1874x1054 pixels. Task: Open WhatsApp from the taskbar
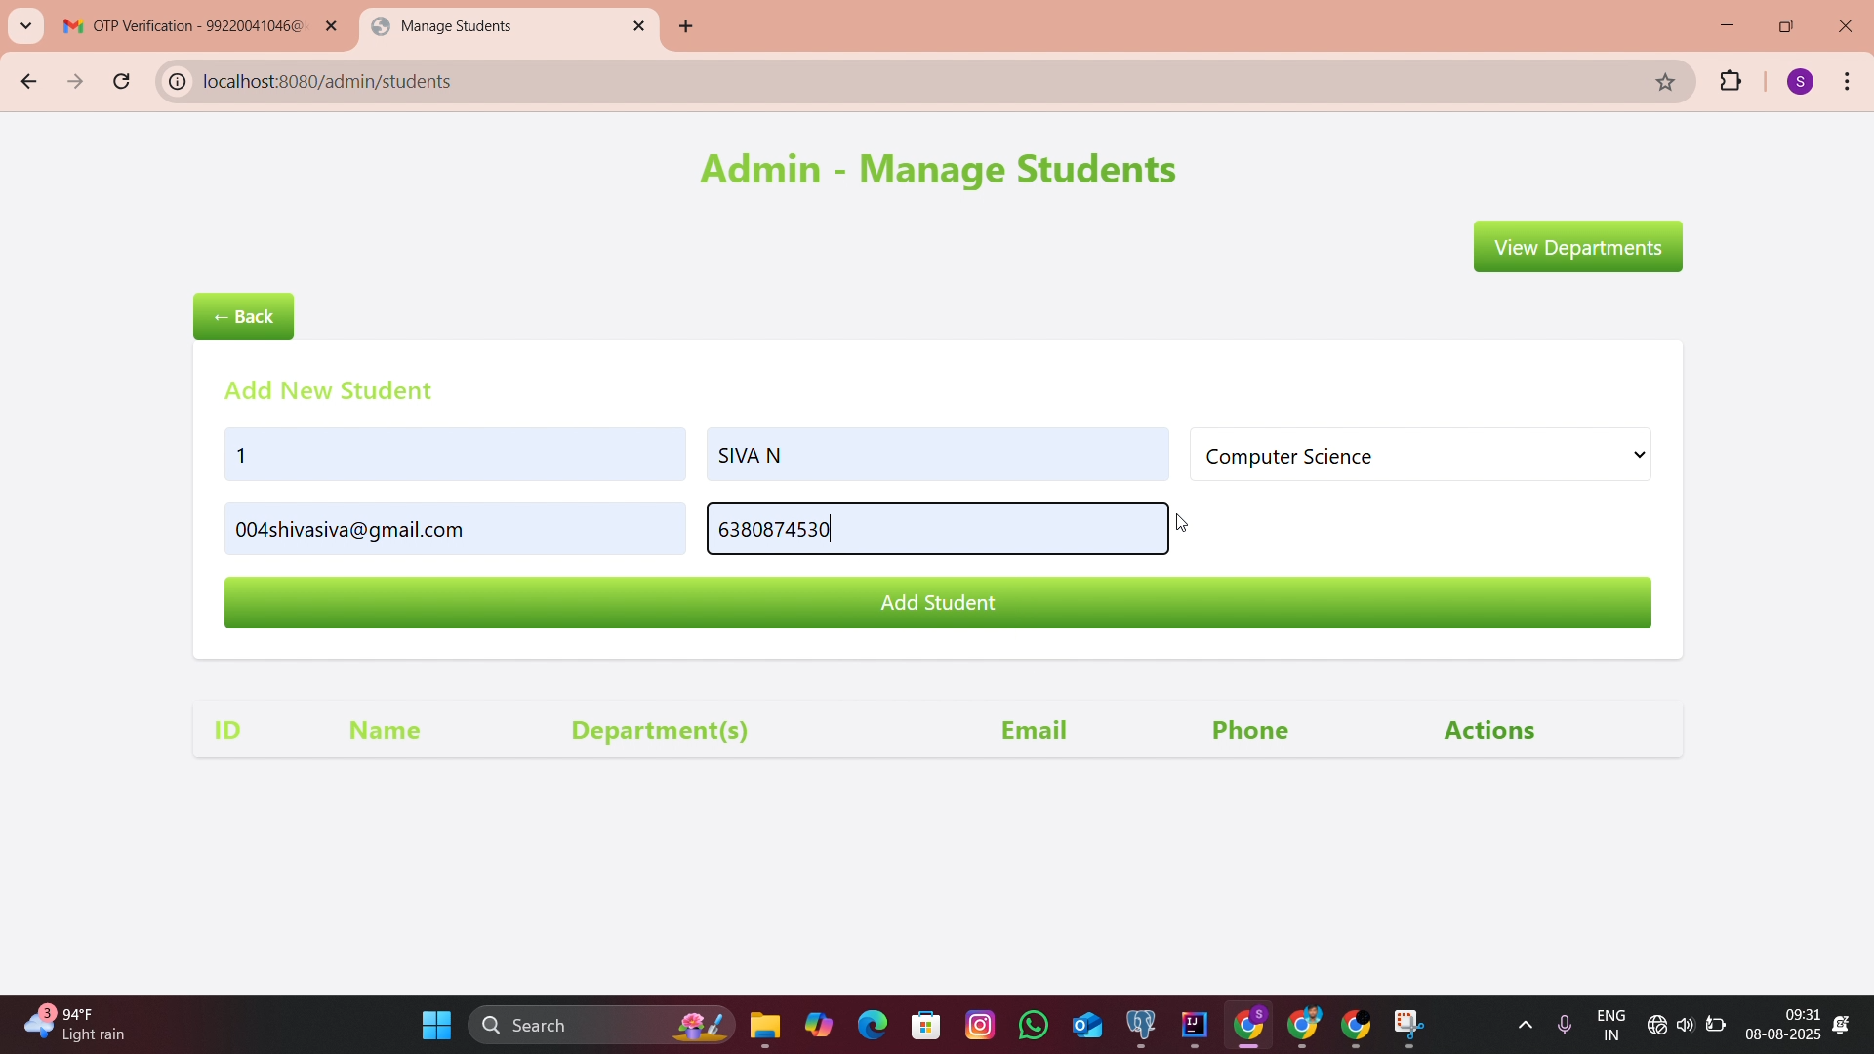pos(1035,1026)
